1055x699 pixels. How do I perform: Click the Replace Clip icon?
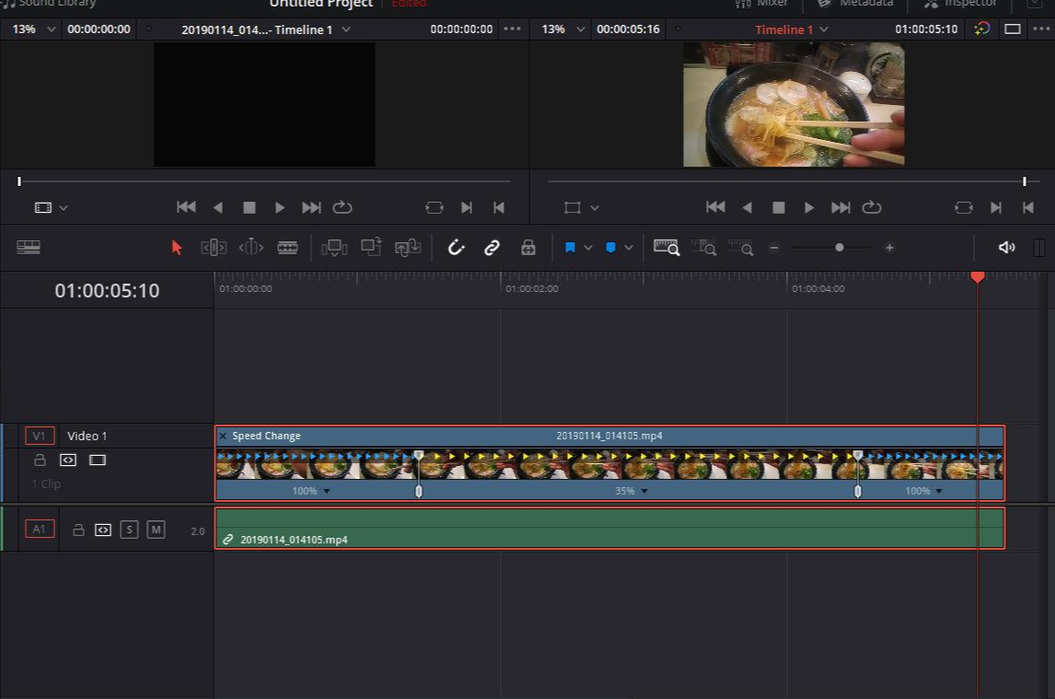coord(408,248)
